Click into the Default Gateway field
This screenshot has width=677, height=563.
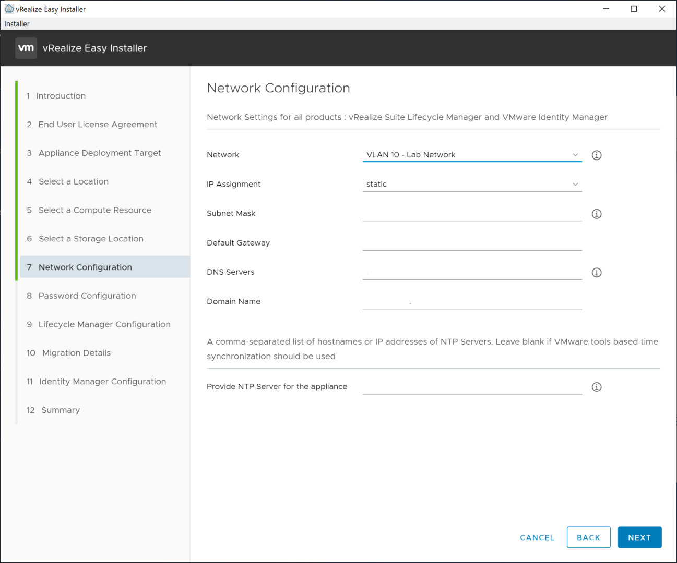tap(472, 242)
